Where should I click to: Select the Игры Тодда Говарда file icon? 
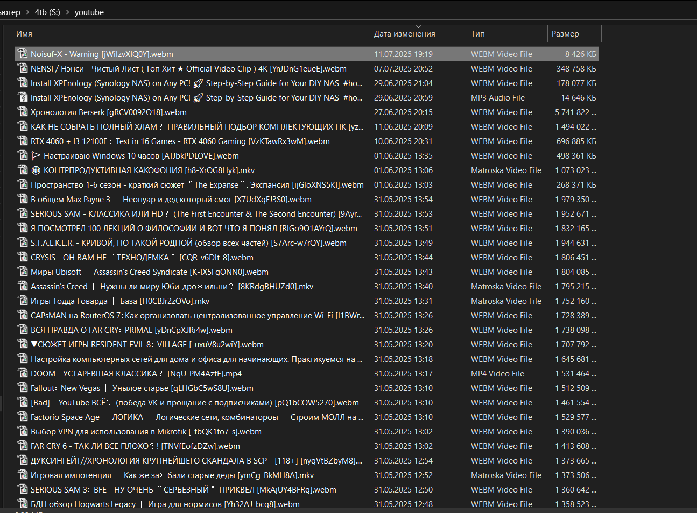[23, 301]
